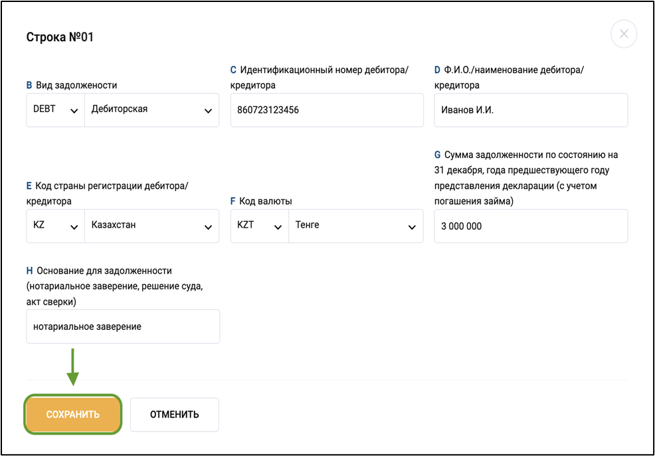Click the debt amount field 3 000 000
Image resolution: width=655 pixels, height=456 pixels.
coord(530,226)
